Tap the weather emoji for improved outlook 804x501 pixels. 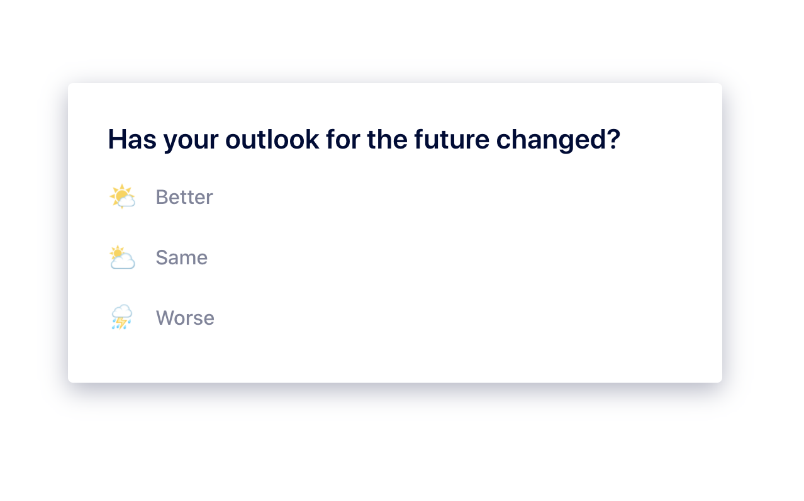(122, 197)
